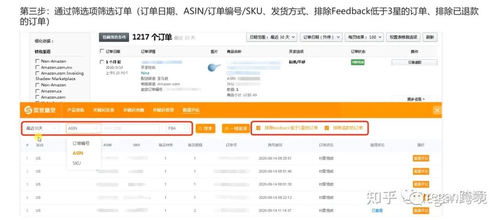This screenshot has height=220, width=500.
Task: Click the 1217 个订单 count heading
Action: point(152,37)
